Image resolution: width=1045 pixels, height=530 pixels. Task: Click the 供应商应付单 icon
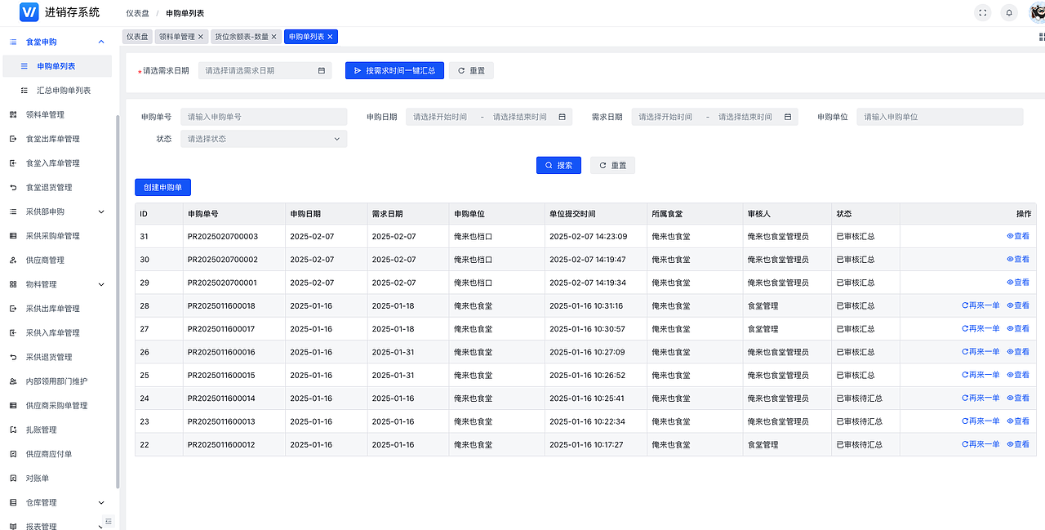(12, 453)
